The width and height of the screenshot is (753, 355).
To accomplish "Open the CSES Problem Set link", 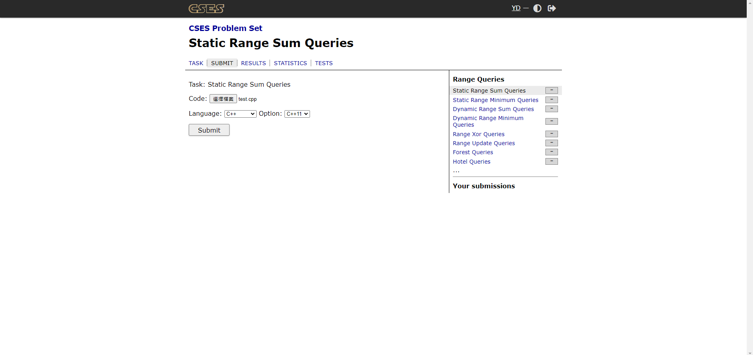I will click(225, 28).
